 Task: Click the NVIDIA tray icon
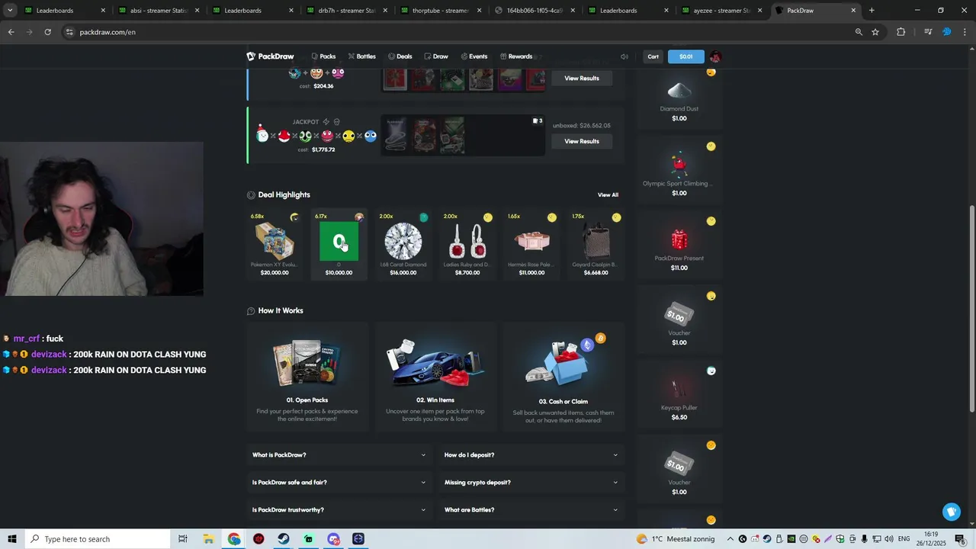(791, 539)
